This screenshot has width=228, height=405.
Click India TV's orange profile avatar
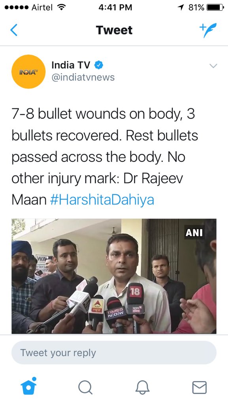pyautogui.click(x=28, y=72)
